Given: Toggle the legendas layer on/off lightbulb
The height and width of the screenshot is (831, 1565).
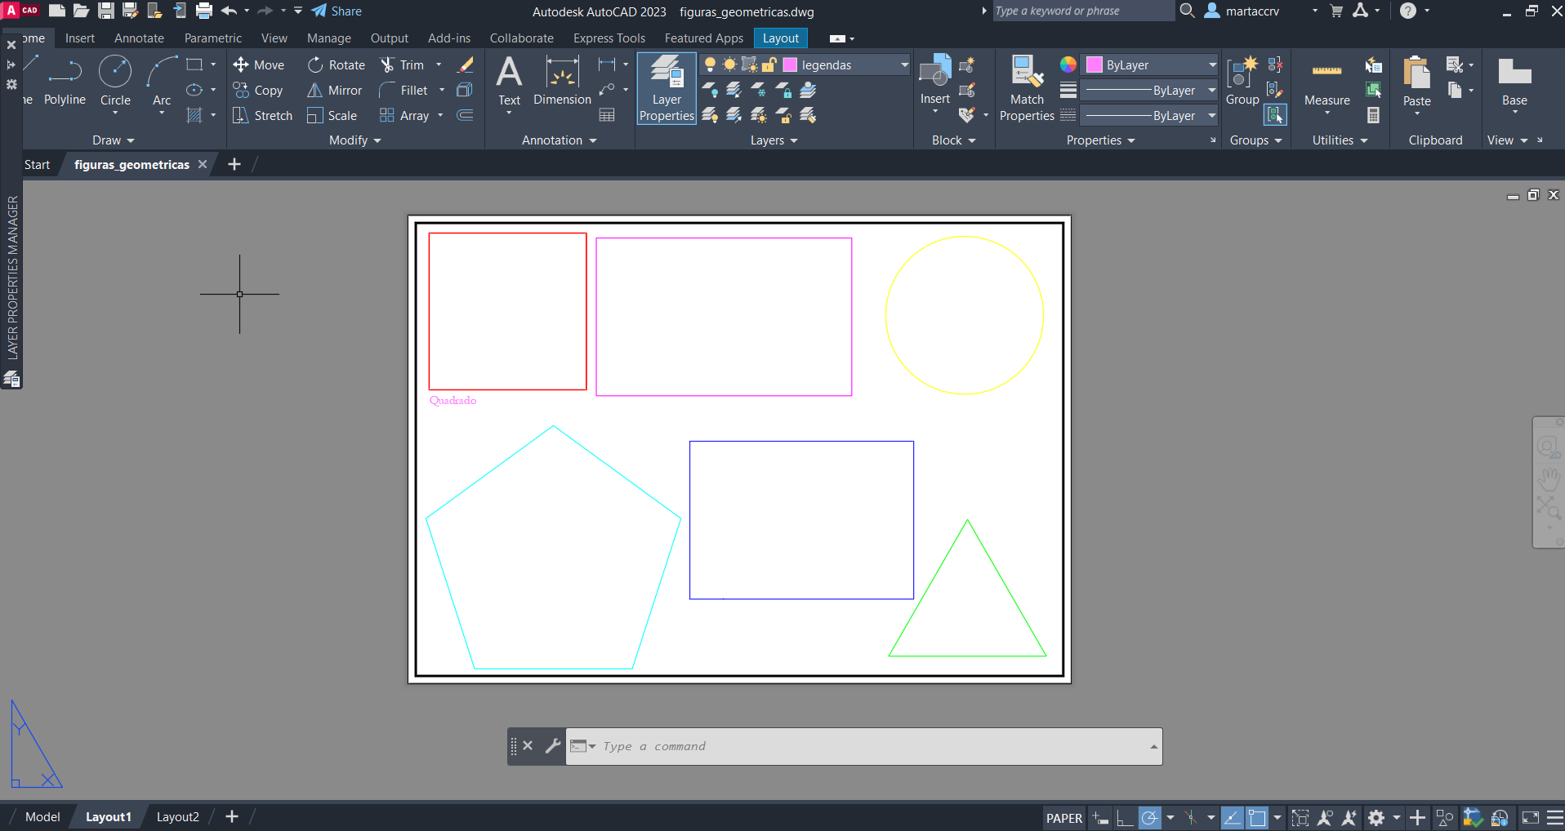Looking at the screenshot, I should 710,65.
